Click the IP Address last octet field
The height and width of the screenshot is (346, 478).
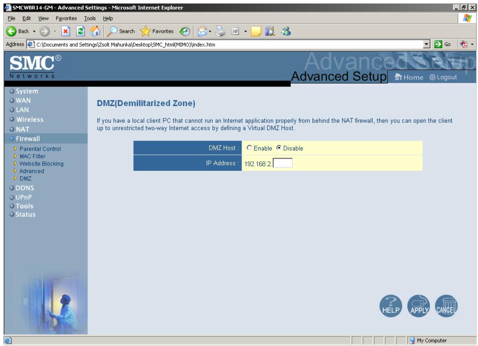(283, 163)
